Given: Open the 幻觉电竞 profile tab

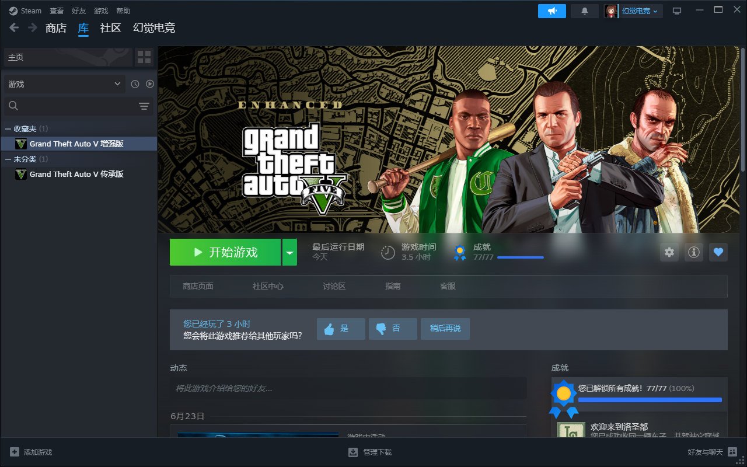Looking at the screenshot, I should 154,27.
